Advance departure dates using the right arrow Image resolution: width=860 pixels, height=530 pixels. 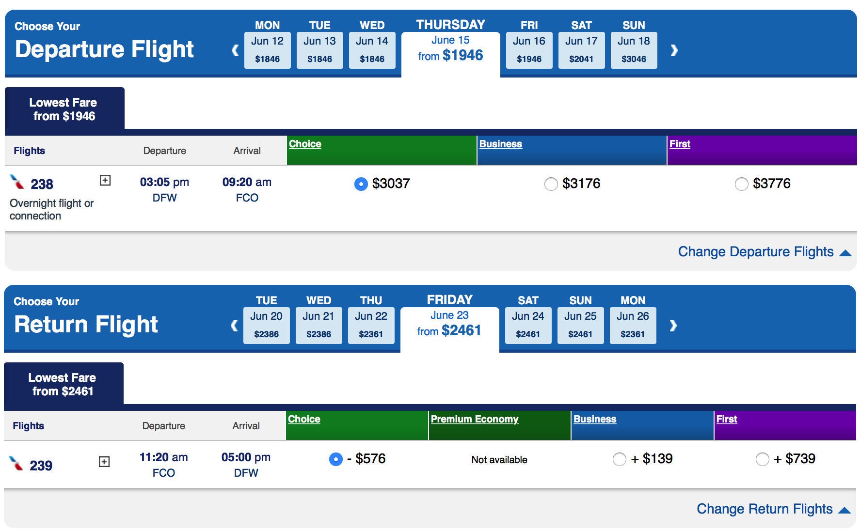click(x=674, y=50)
